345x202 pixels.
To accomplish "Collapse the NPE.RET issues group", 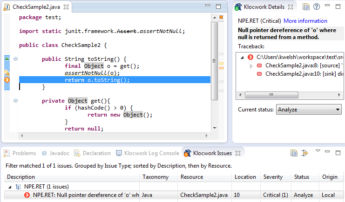I will 11,186.
